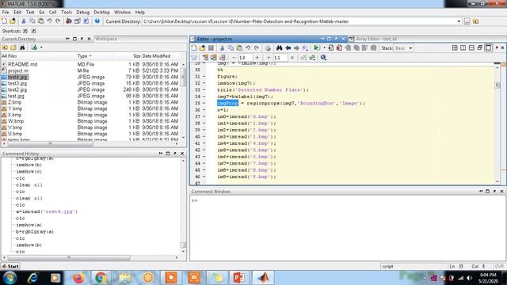
Task: Open Current Directory path dropdown
Action: [x=459, y=21]
